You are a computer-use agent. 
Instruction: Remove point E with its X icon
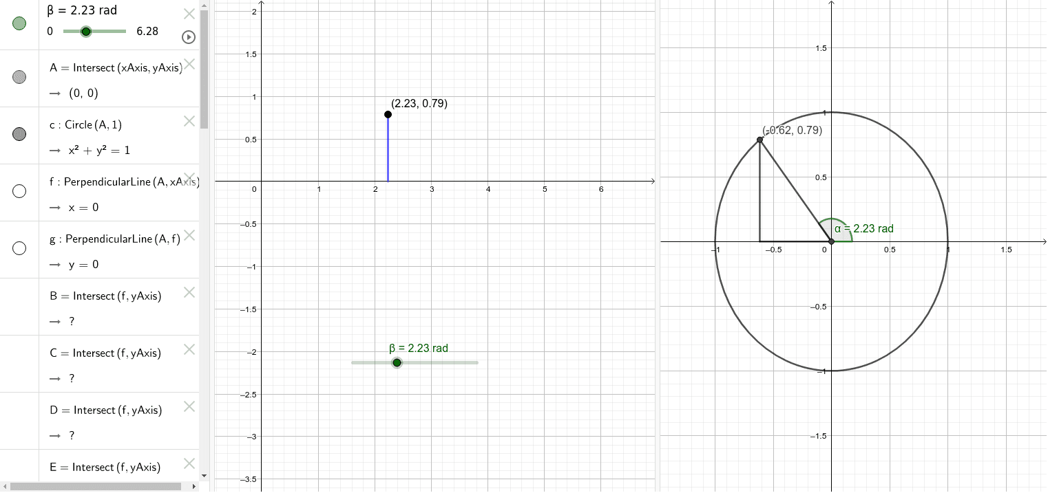point(189,463)
